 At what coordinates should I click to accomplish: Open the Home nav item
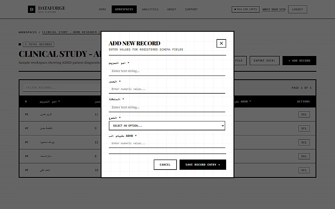click(102, 9)
